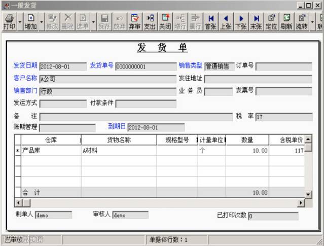Click the 业务员 input field

coord(219,92)
